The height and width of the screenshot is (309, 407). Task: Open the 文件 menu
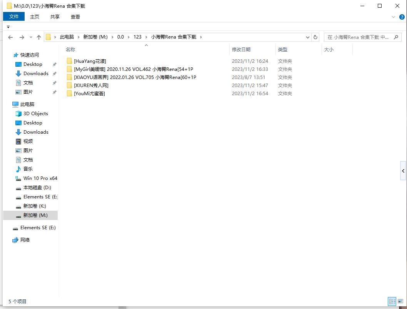pyautogui.click(x=14, y=17)
